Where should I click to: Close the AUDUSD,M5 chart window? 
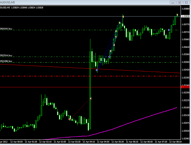point(186,2)
